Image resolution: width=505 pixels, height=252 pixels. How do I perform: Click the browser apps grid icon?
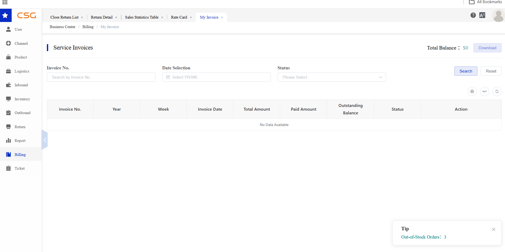(5, 2)
